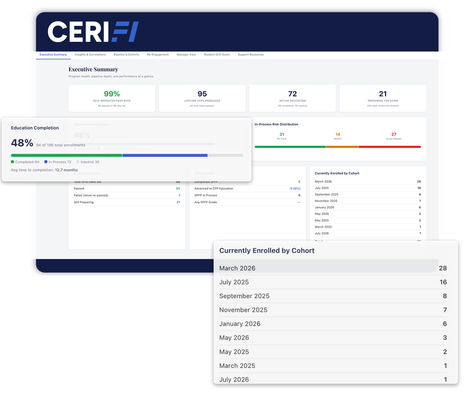Click the 28 count in the enlarged cohort panel
Image resolution: width=465 pixels, height=407 pixels.
pos(443,268)
